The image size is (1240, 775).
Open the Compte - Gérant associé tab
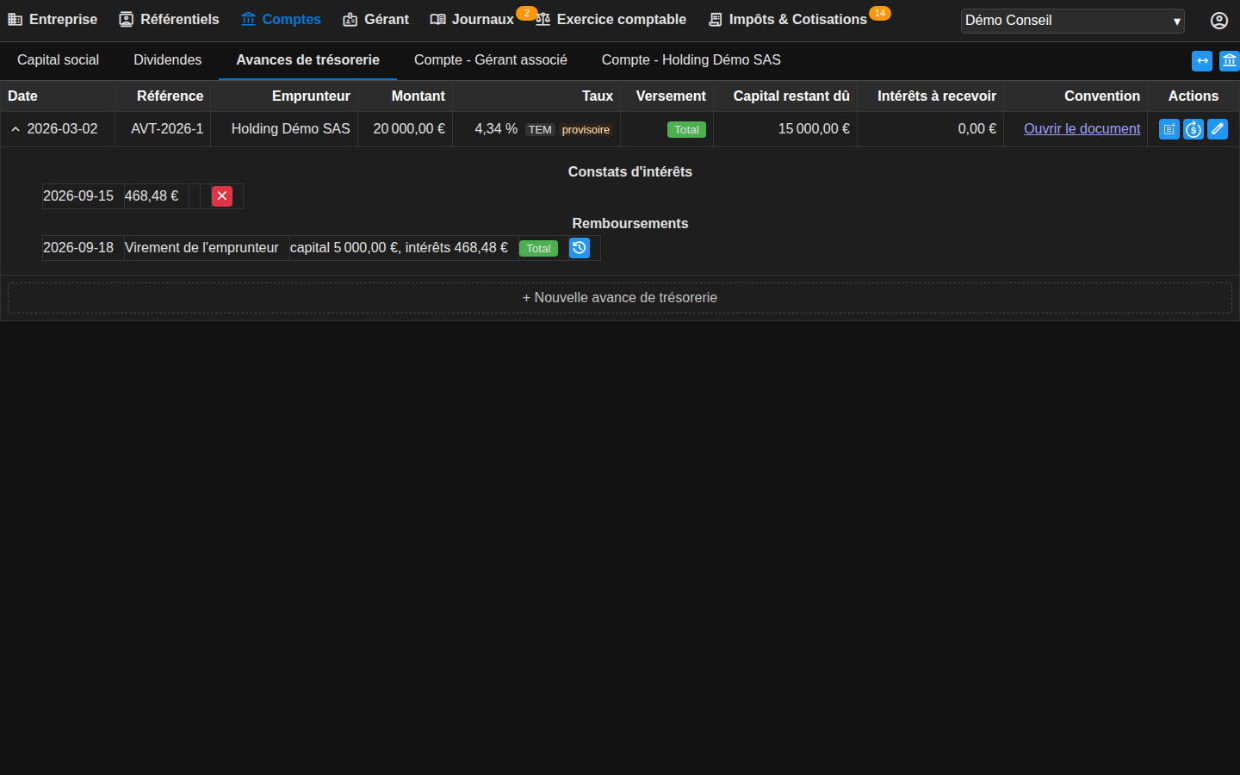(x=490, y=60)
